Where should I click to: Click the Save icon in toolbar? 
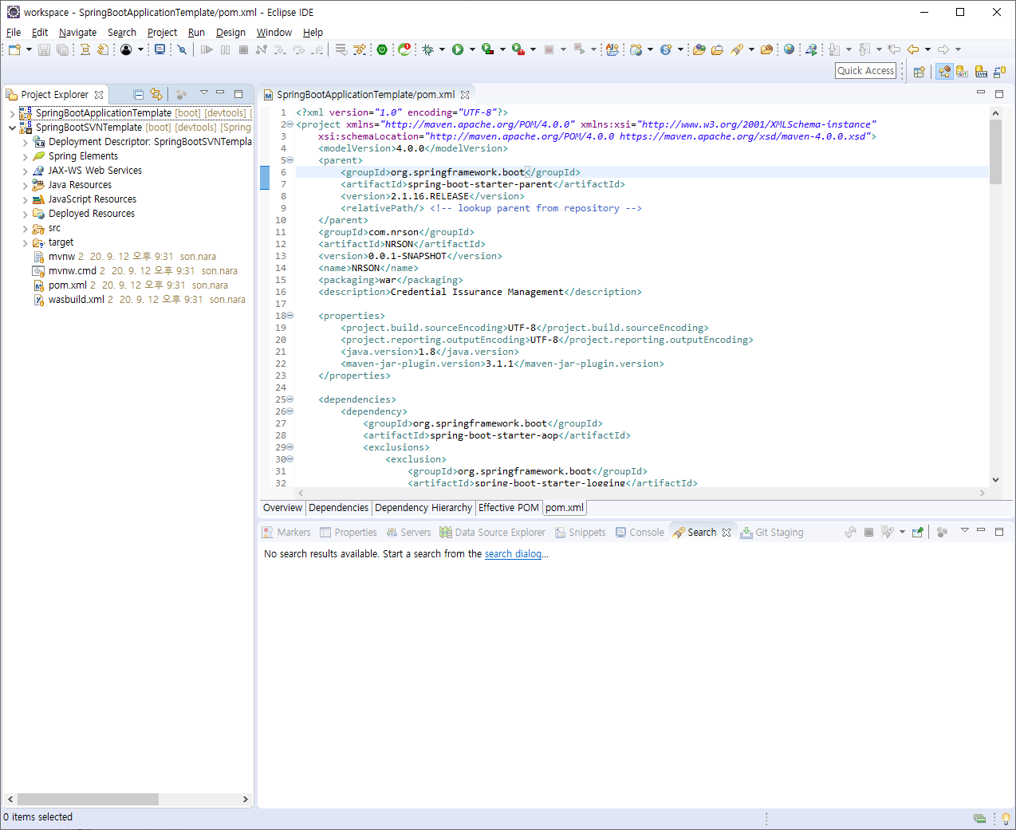44,49
